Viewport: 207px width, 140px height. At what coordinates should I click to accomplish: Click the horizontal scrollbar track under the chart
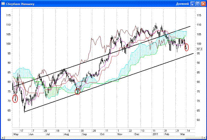coord(104,138)
